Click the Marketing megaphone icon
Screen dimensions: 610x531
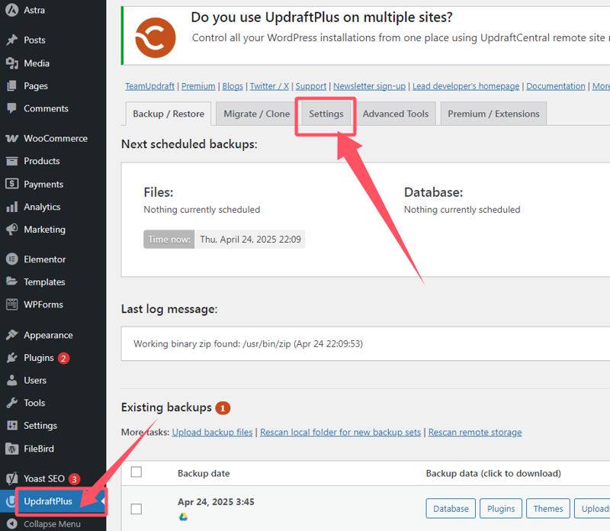(x=11, y=230)
